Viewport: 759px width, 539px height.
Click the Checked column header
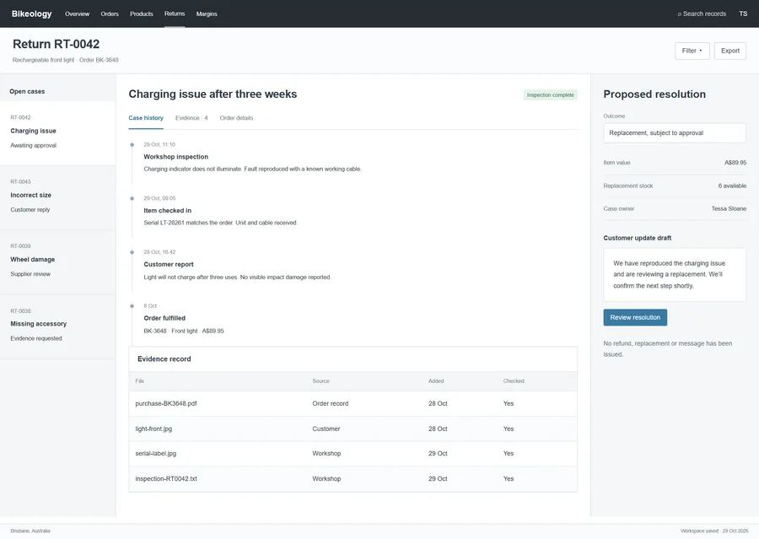pos(514,381)
